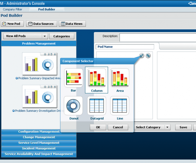Open the chart component selector icon
Image resolution: width=196 pixels, height=163 pixels.
pos(141,56)
